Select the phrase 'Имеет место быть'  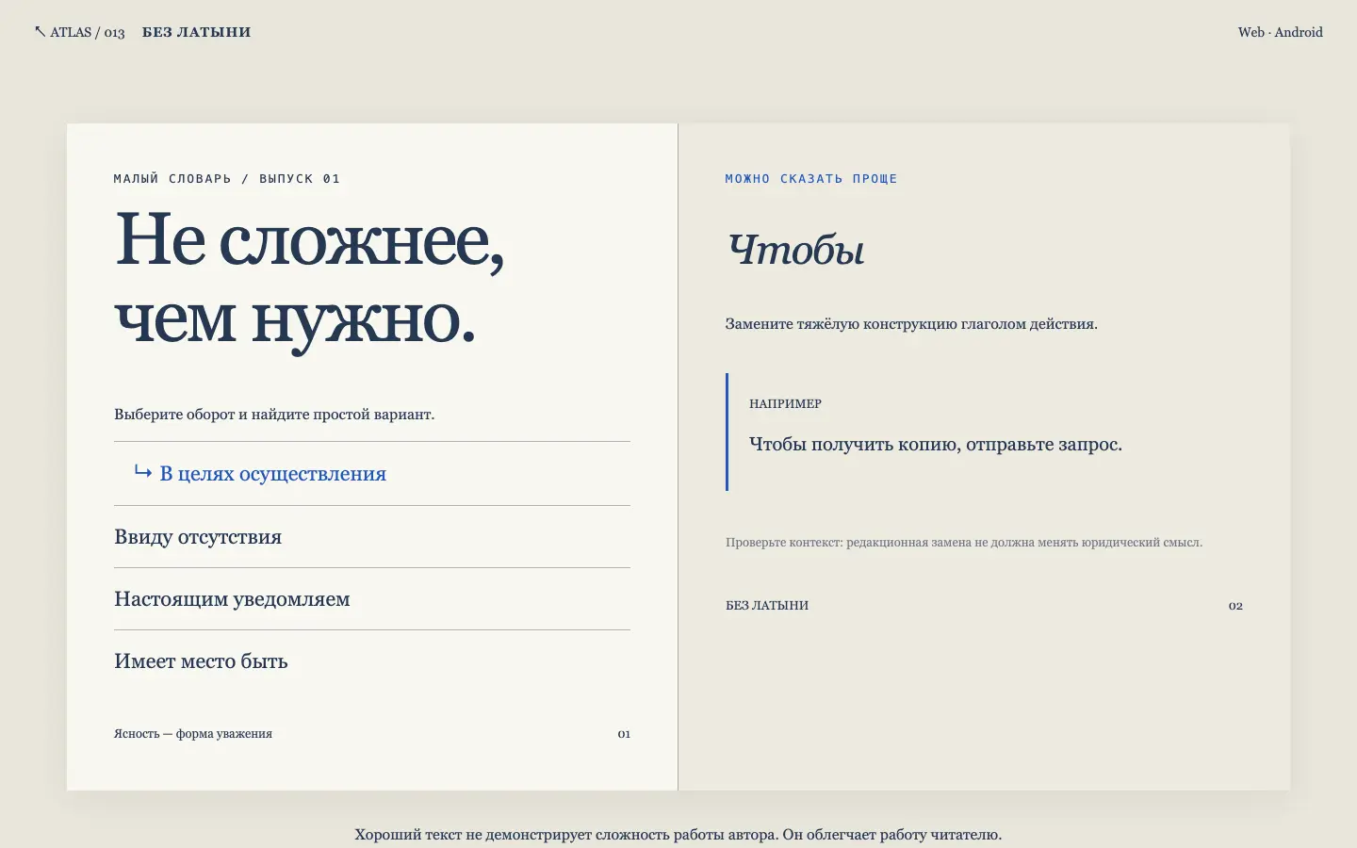tap(372, 661)
